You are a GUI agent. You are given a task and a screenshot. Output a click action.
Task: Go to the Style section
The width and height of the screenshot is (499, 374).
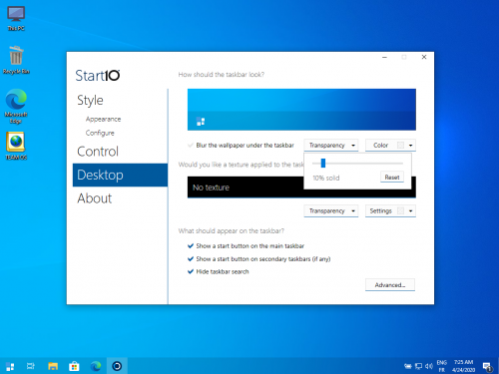(x=90, y=100)
